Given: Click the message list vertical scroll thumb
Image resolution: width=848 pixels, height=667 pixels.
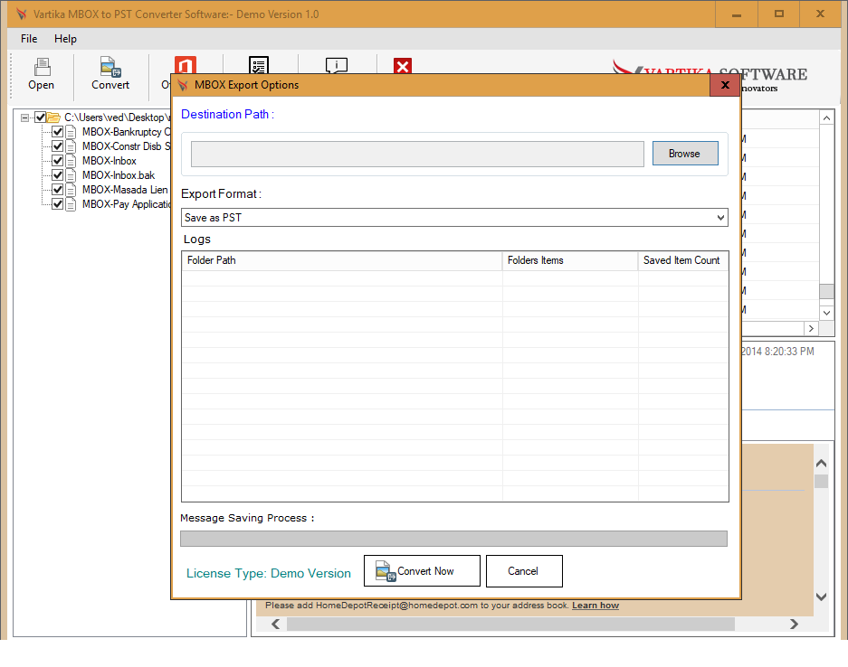Looking at the screenshot, I should tap(826, 291).
